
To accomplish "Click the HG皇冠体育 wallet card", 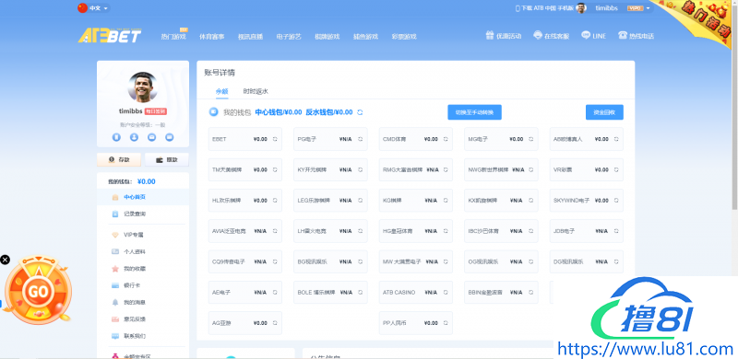I will 416,231.
